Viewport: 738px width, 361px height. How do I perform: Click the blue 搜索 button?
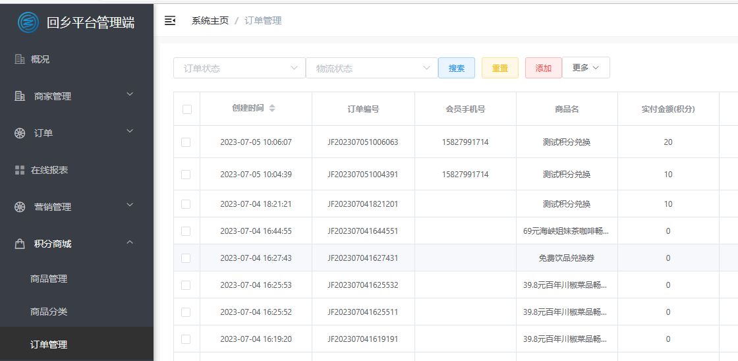(457, 68)
